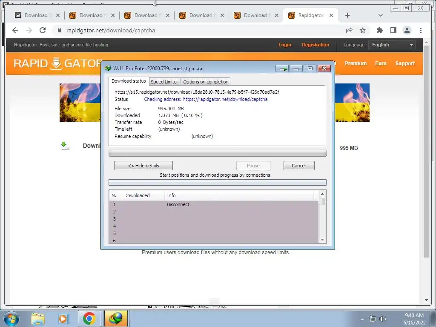The image size is (436, 327).
Task: Open Chrome three-dot menu
Action: 421,30
